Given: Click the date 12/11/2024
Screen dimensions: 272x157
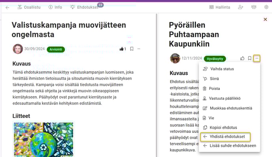Looking at the screenshot, I should (x=192, y=58).
